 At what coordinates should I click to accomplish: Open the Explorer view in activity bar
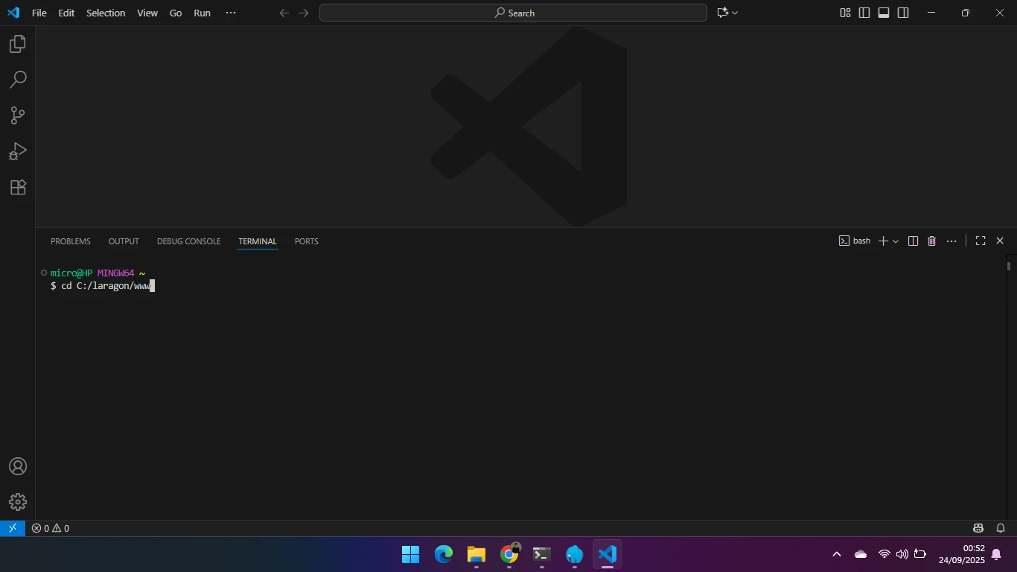point(18,45)
